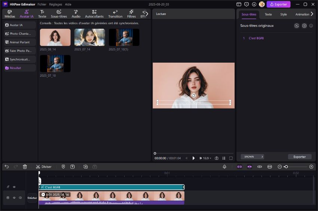
Task: Open the Autocollants stickers panel
Action: 94,14
